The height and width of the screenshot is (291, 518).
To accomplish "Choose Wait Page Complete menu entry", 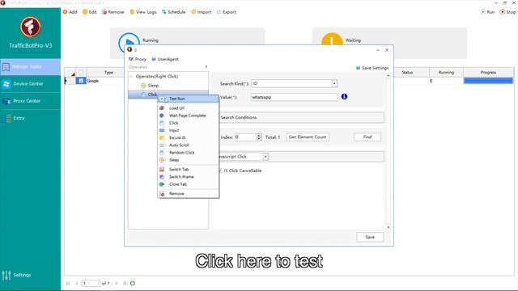I will click(189, 116).
